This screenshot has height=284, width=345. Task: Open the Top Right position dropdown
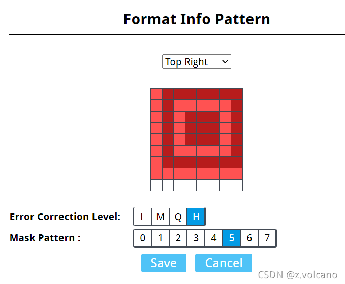click(x=196, y=62)
